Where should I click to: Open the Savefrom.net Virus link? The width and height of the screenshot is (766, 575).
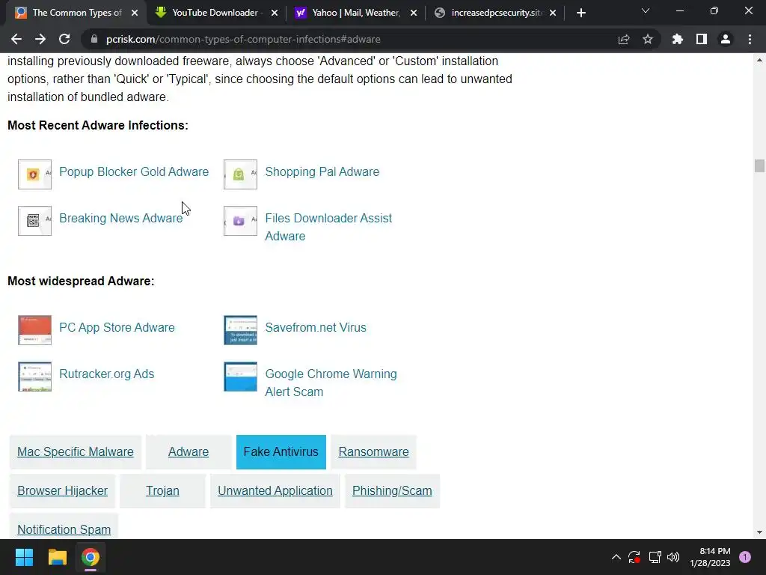click(x=316, y=328)
